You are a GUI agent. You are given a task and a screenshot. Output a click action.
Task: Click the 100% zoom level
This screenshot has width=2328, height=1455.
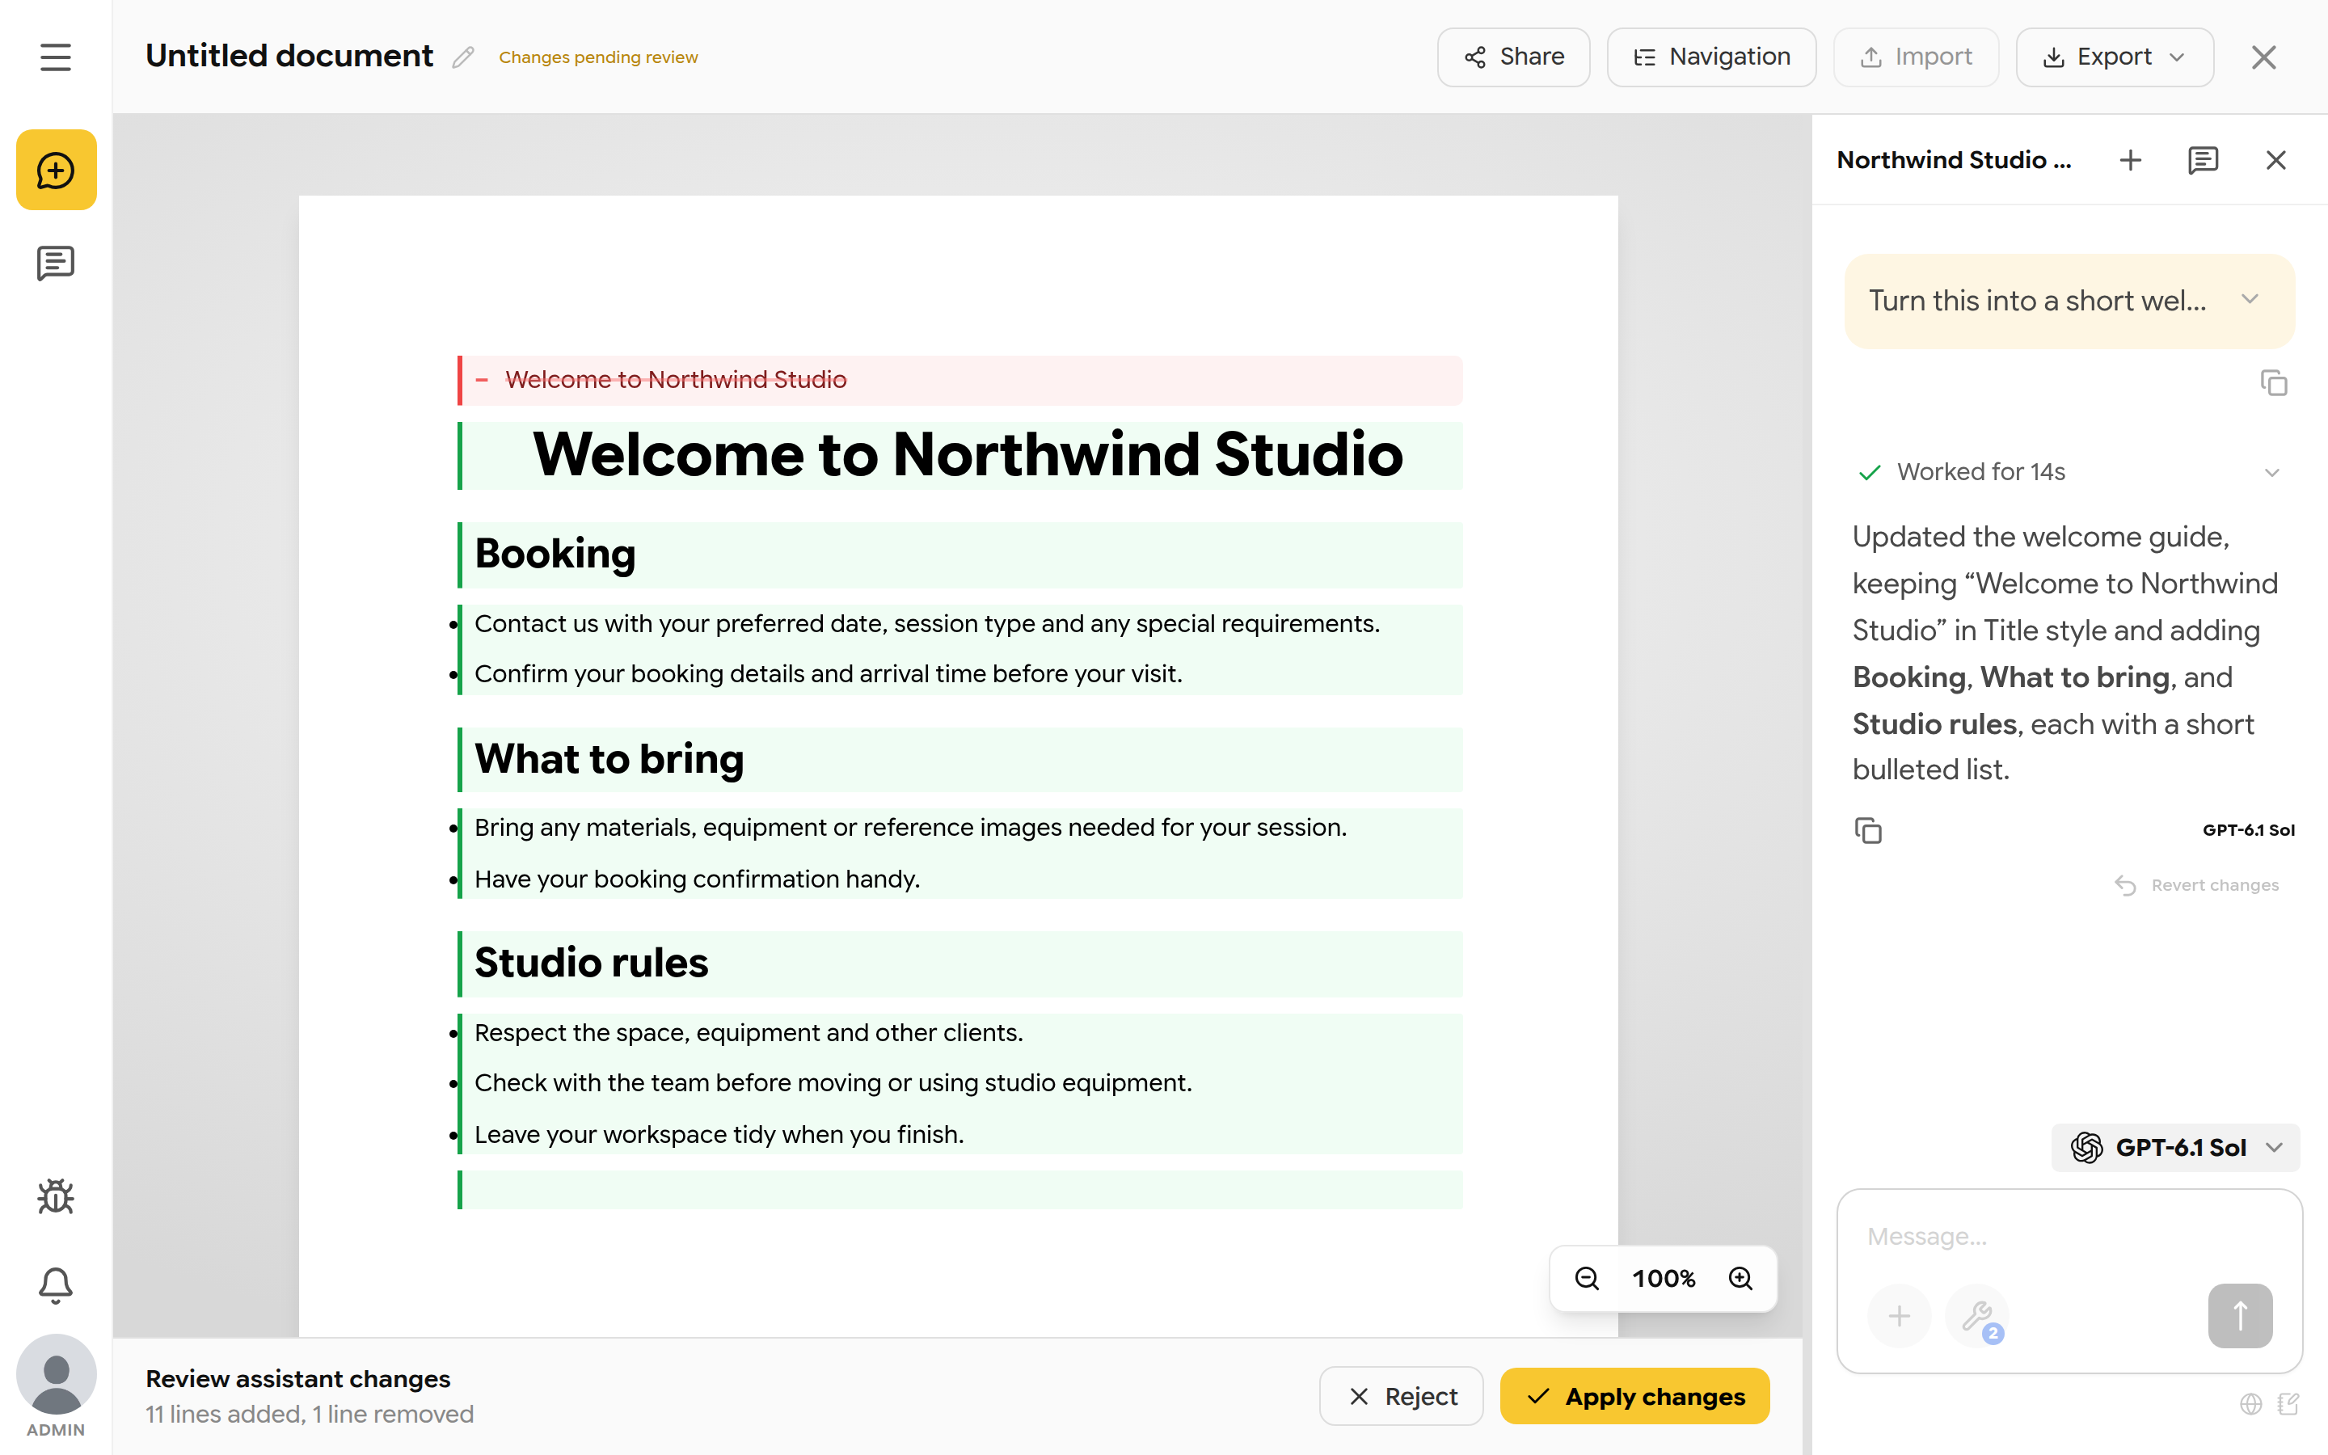click(1664, 1278)
